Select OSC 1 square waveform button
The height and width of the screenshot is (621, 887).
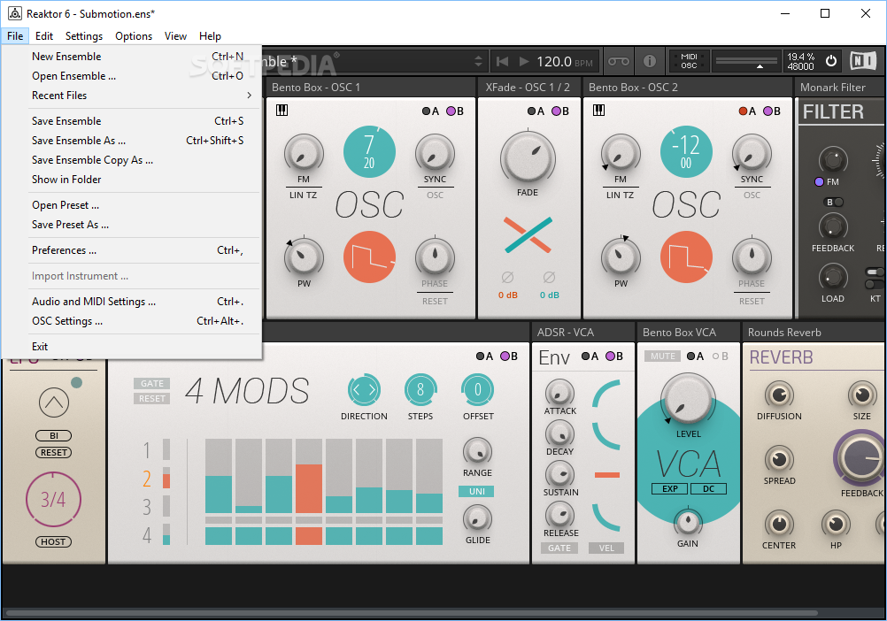tap(369, 257)
